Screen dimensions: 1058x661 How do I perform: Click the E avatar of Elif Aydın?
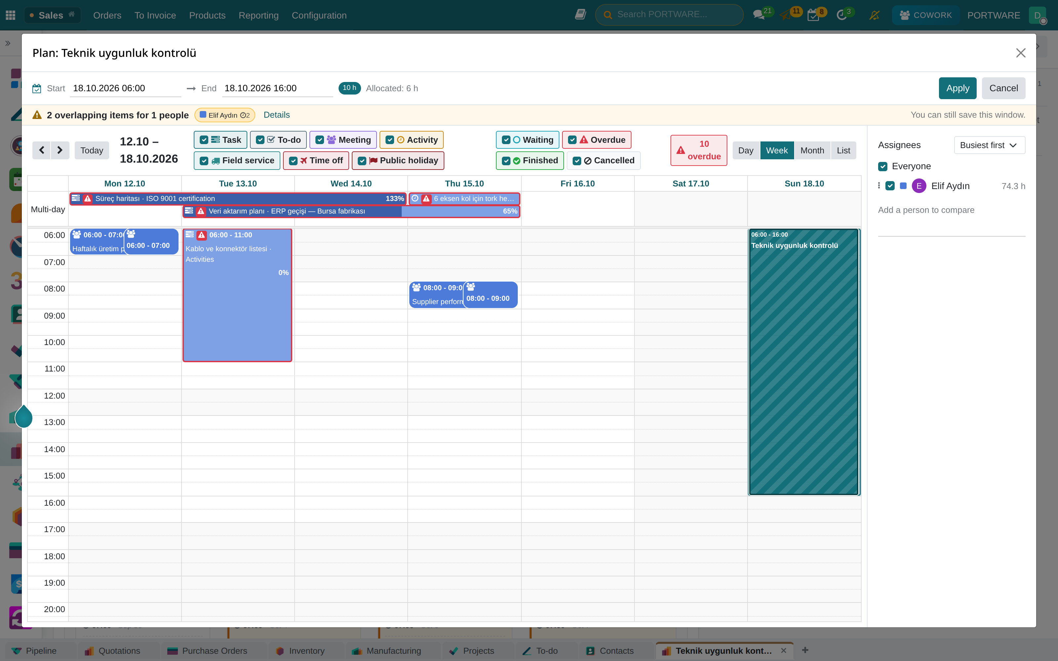(919, 186)
